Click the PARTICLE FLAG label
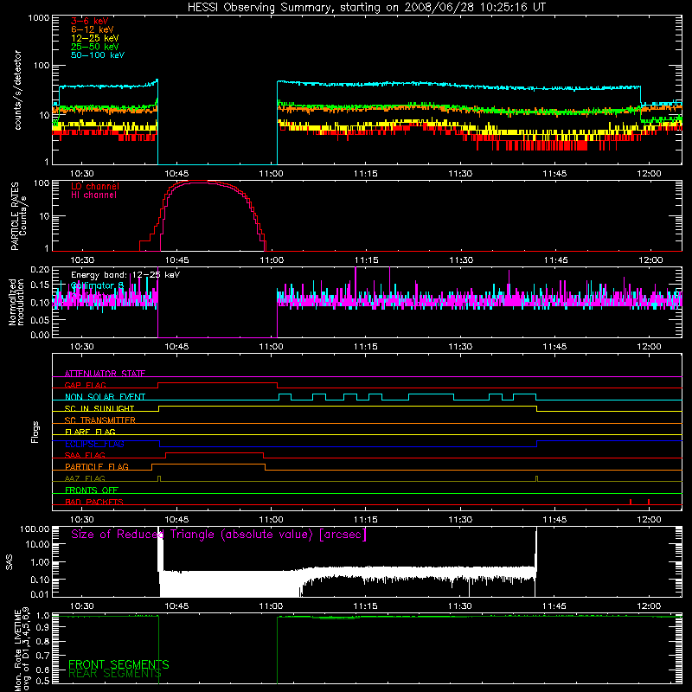692x692 pixels. (97, 466)
